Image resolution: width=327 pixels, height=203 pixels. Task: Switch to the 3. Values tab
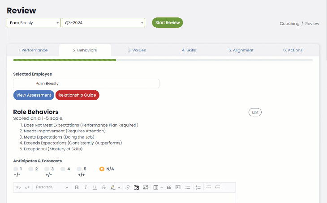pos(137,50)
